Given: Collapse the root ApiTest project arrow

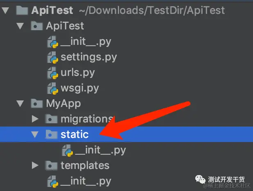Looking at the screenshot, I should (x=5, y=10).
